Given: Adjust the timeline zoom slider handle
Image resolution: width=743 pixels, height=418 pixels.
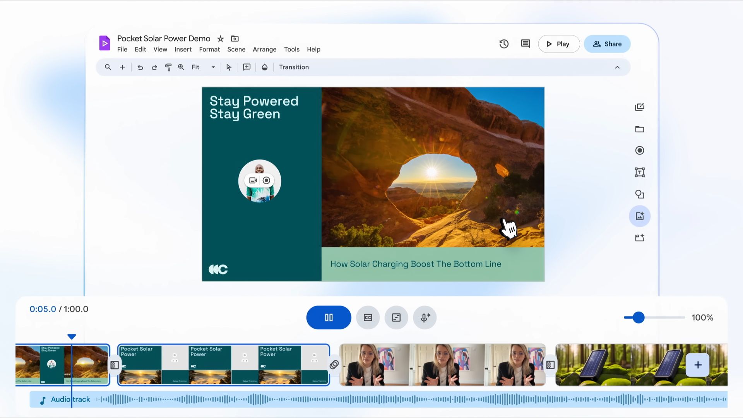Looking at the screenshot, I should click(x=639, y=318).
